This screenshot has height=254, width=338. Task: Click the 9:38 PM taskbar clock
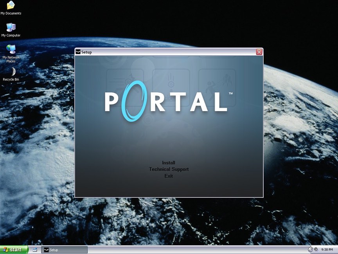click(x=327, y=250)
